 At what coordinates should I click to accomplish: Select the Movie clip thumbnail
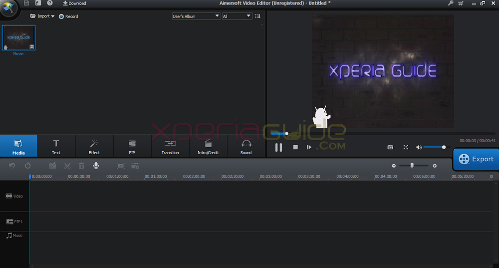click(18, 37)
